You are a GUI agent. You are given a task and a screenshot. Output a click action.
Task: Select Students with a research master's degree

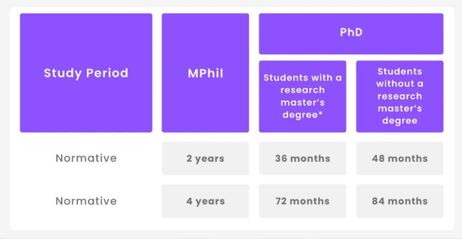(x=302, y=96)
